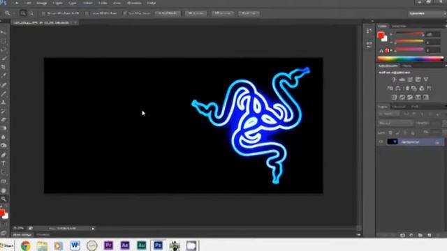Screen dimensions: 447x251
Task: Select the Zoom tool in the toolbox
Action: pyautogui.click(x=3, y=199)
